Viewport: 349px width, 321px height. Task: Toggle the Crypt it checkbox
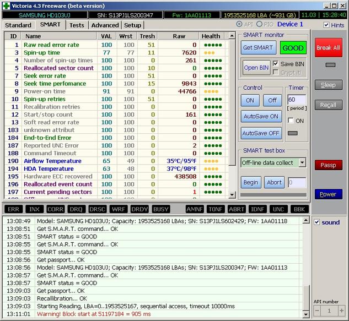[276, 72]
